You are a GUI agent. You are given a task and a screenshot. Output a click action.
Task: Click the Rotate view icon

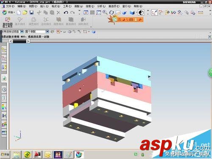point(112,13)
